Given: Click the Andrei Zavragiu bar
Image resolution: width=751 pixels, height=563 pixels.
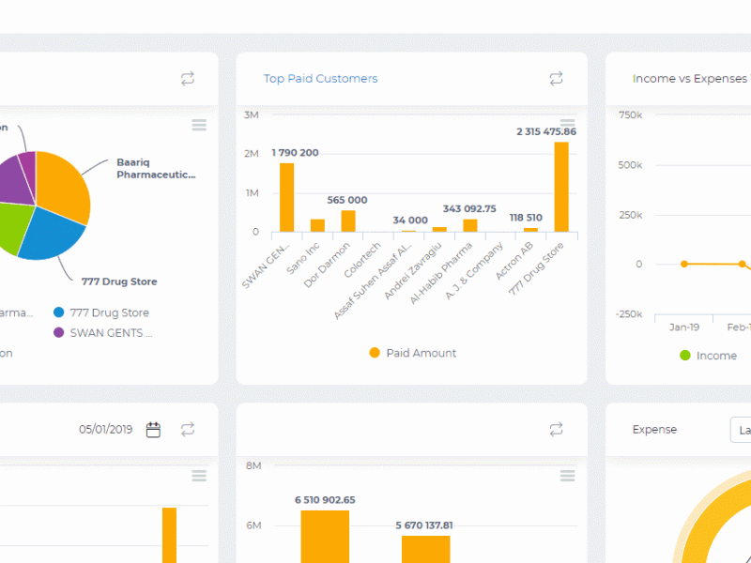Looking at the screenshot, I should click(x=439, y=229).
